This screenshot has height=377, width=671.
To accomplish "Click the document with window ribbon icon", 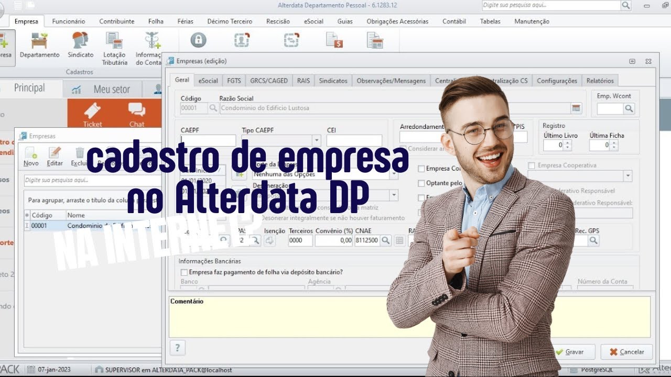I will (x=374, y=40).
